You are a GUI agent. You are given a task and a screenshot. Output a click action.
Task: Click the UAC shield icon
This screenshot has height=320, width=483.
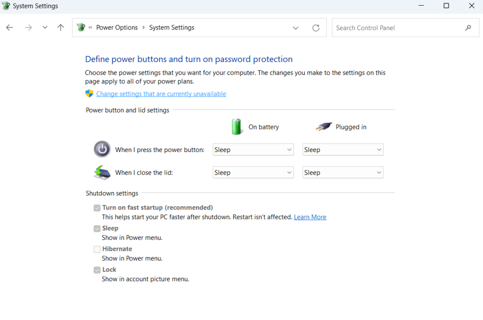89,94
